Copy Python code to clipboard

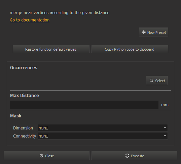[x=130, y=49]
